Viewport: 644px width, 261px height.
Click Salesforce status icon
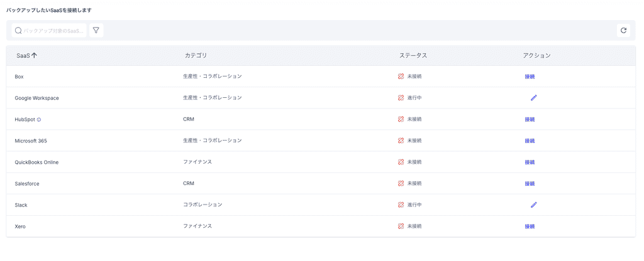(x=401, y=183)
